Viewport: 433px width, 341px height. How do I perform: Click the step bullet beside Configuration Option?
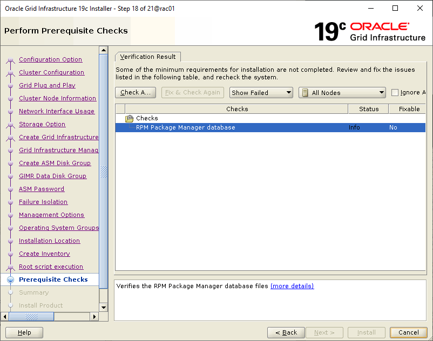click(x=10, y=60)
